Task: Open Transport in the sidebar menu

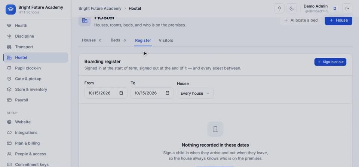Action: coord(36,47)
